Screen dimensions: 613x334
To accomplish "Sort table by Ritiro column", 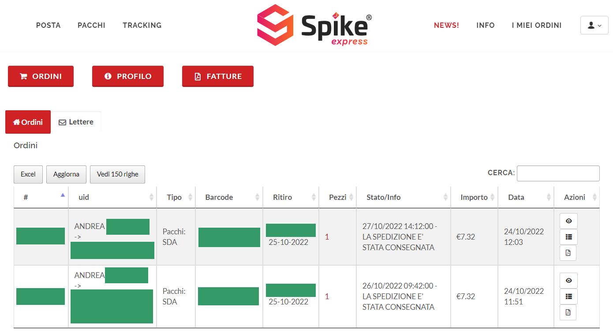I will tap(291, 197).
